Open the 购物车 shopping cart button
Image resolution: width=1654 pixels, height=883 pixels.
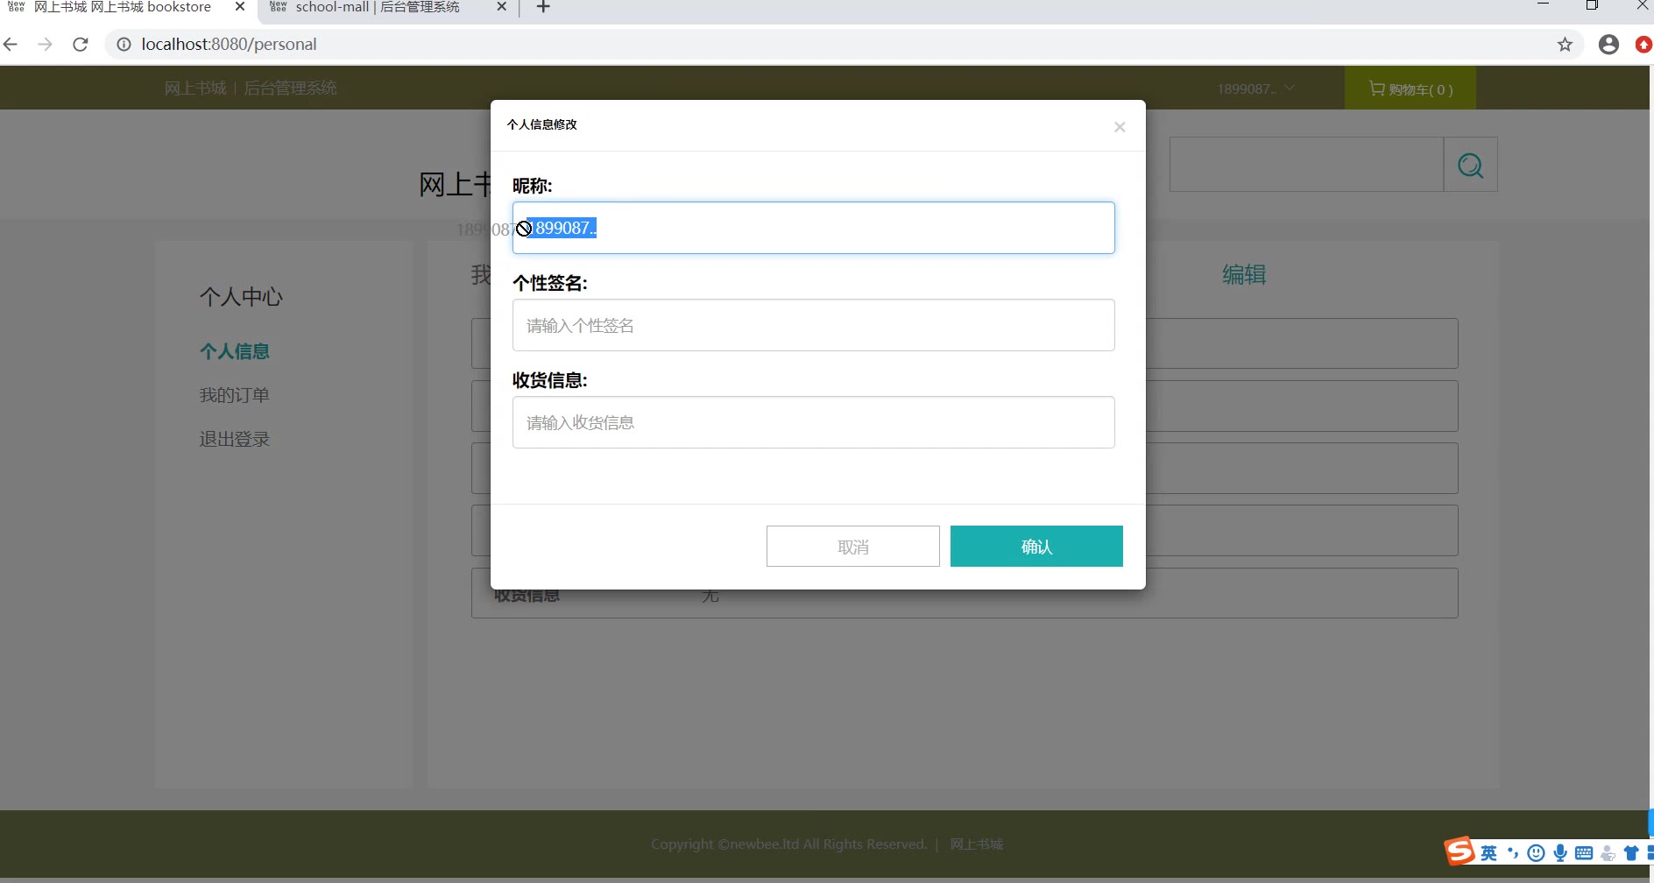(x=1410, y=88)
